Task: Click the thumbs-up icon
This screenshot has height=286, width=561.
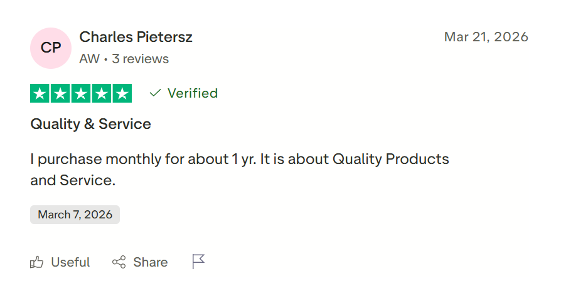Action: point(37,262)
